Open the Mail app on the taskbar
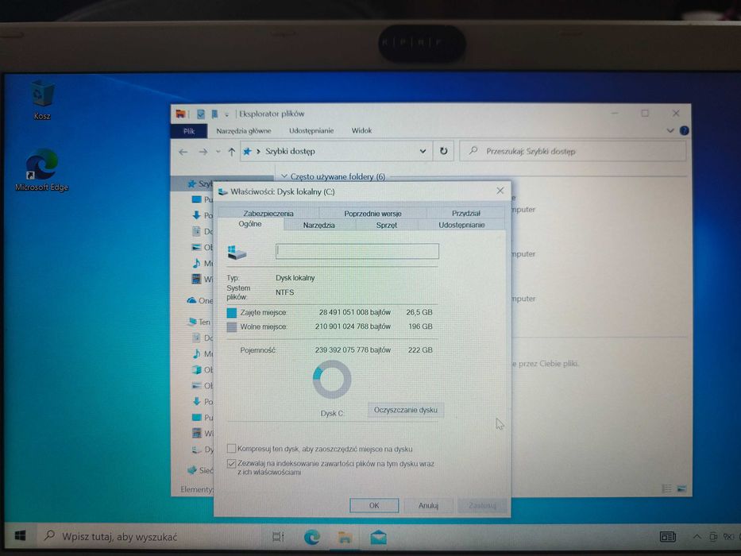The width and height of the screenshot is (741, 556). click(x=378, y=537)
